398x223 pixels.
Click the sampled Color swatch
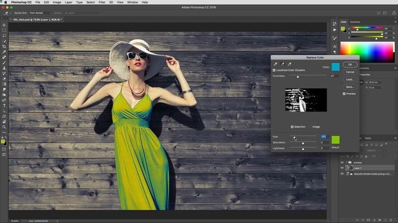click(x=335, y=67)
